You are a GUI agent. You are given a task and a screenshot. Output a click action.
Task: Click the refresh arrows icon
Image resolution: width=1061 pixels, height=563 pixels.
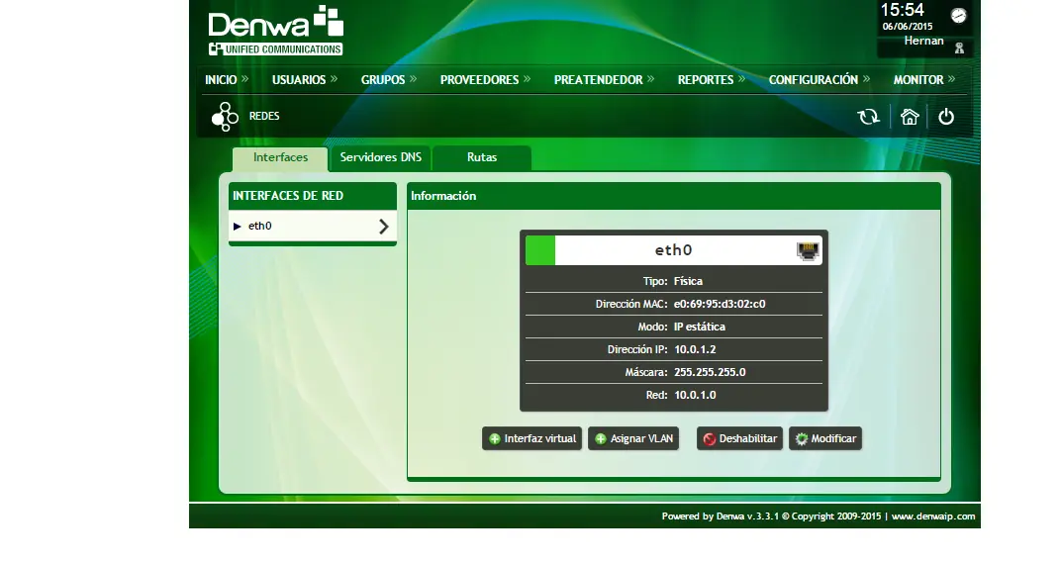tap(868, 117)
